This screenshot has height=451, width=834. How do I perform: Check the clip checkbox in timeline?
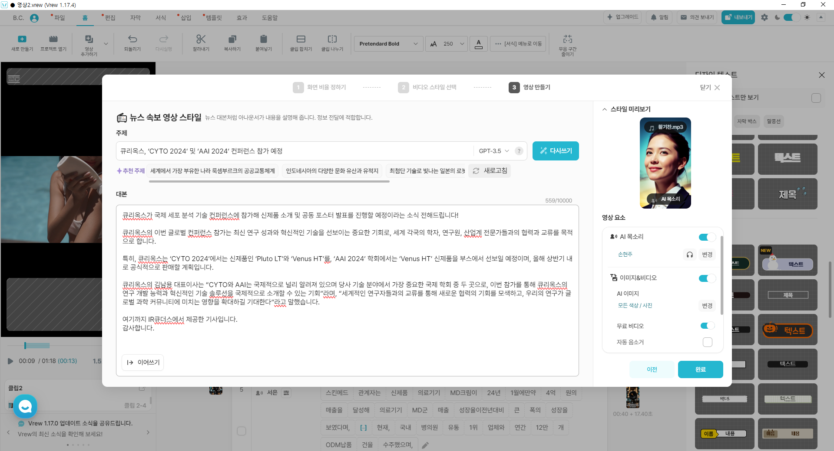tap(242, 431)
